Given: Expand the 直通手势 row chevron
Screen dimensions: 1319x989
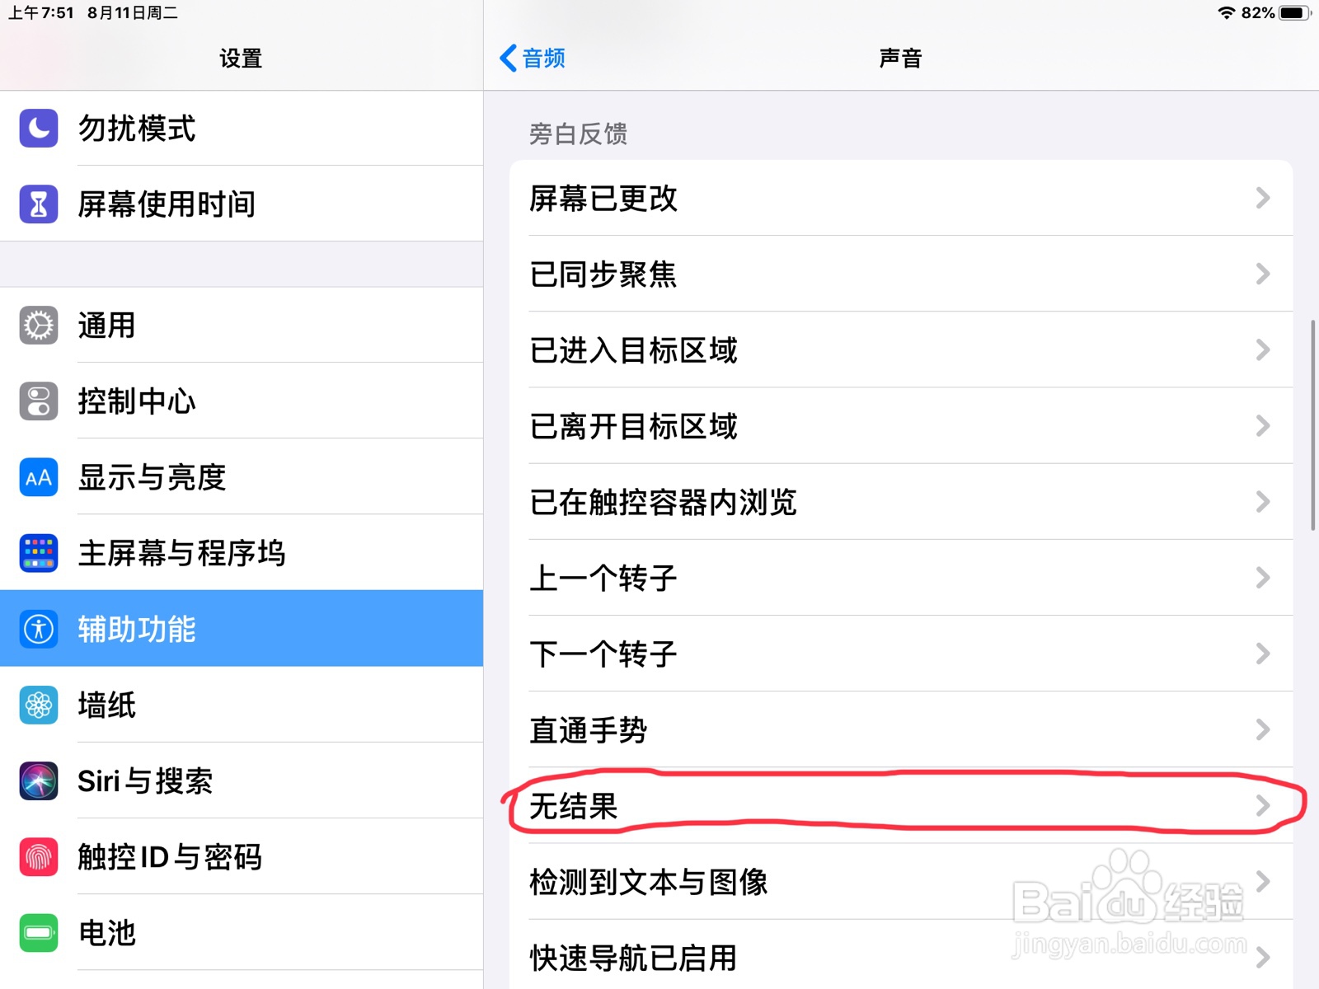Looking at the screenshot, I should click(1263, 729).
